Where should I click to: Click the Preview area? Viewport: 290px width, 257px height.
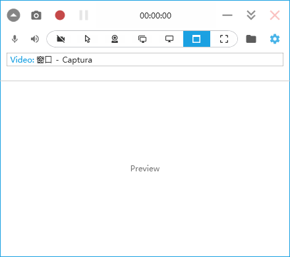[x=145, y=169]
